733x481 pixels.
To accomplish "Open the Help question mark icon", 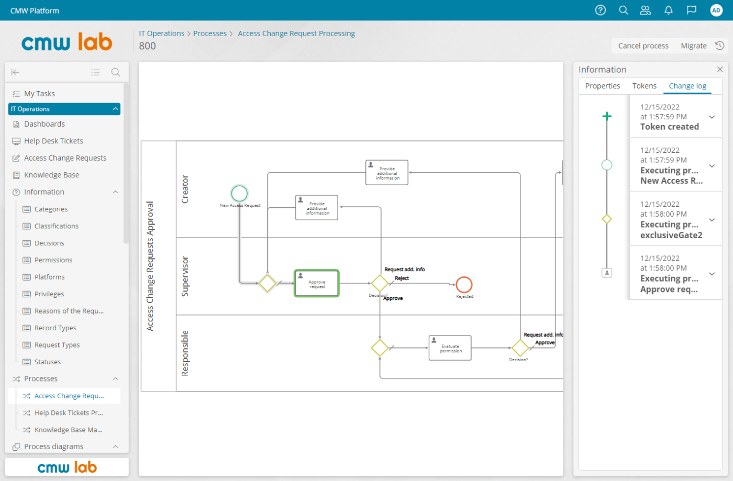I will [600, 10].
